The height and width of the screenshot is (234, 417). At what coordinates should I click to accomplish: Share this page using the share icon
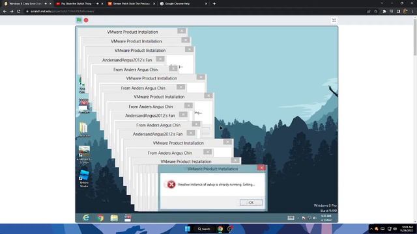click(x=369, y=12)
